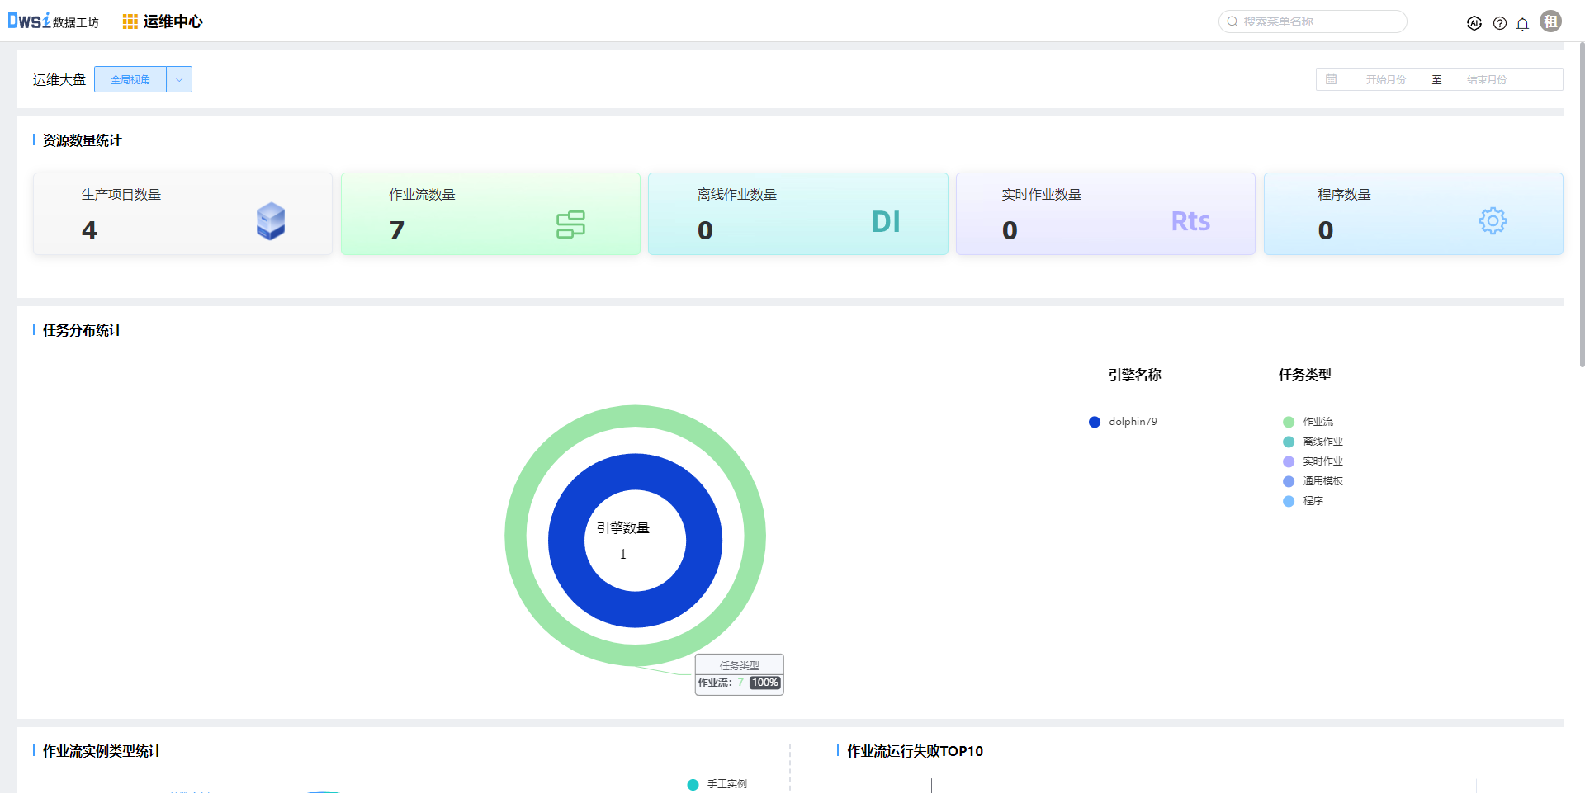1585x794 pixels.
Task: Open the notifications bell
Action: click(x=1523, y=23)
